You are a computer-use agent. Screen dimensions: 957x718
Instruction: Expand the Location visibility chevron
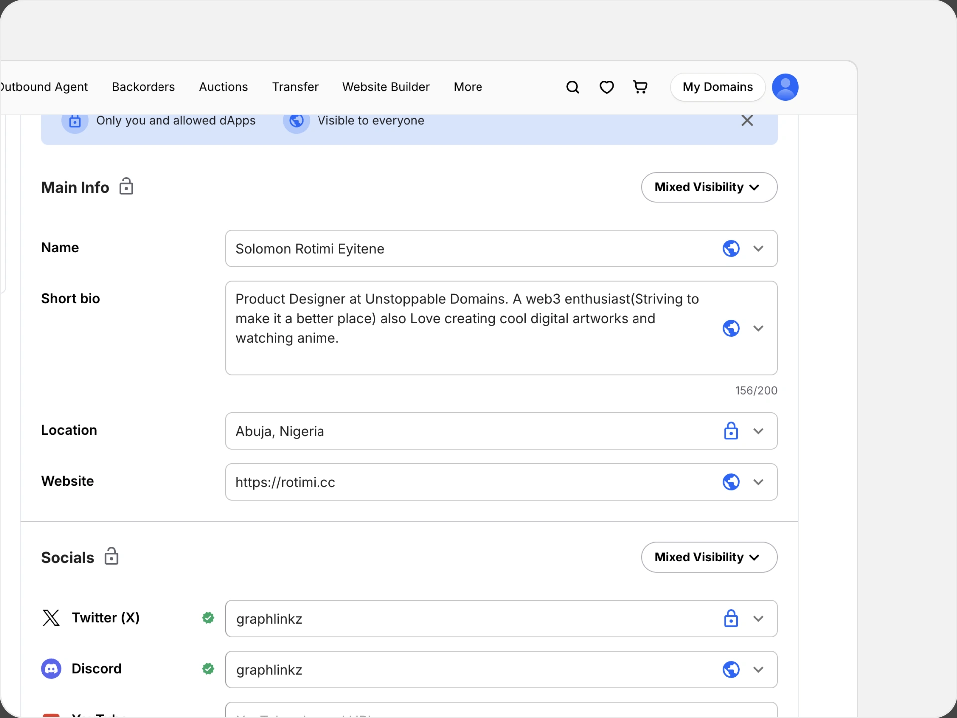[x=758, y=431]
